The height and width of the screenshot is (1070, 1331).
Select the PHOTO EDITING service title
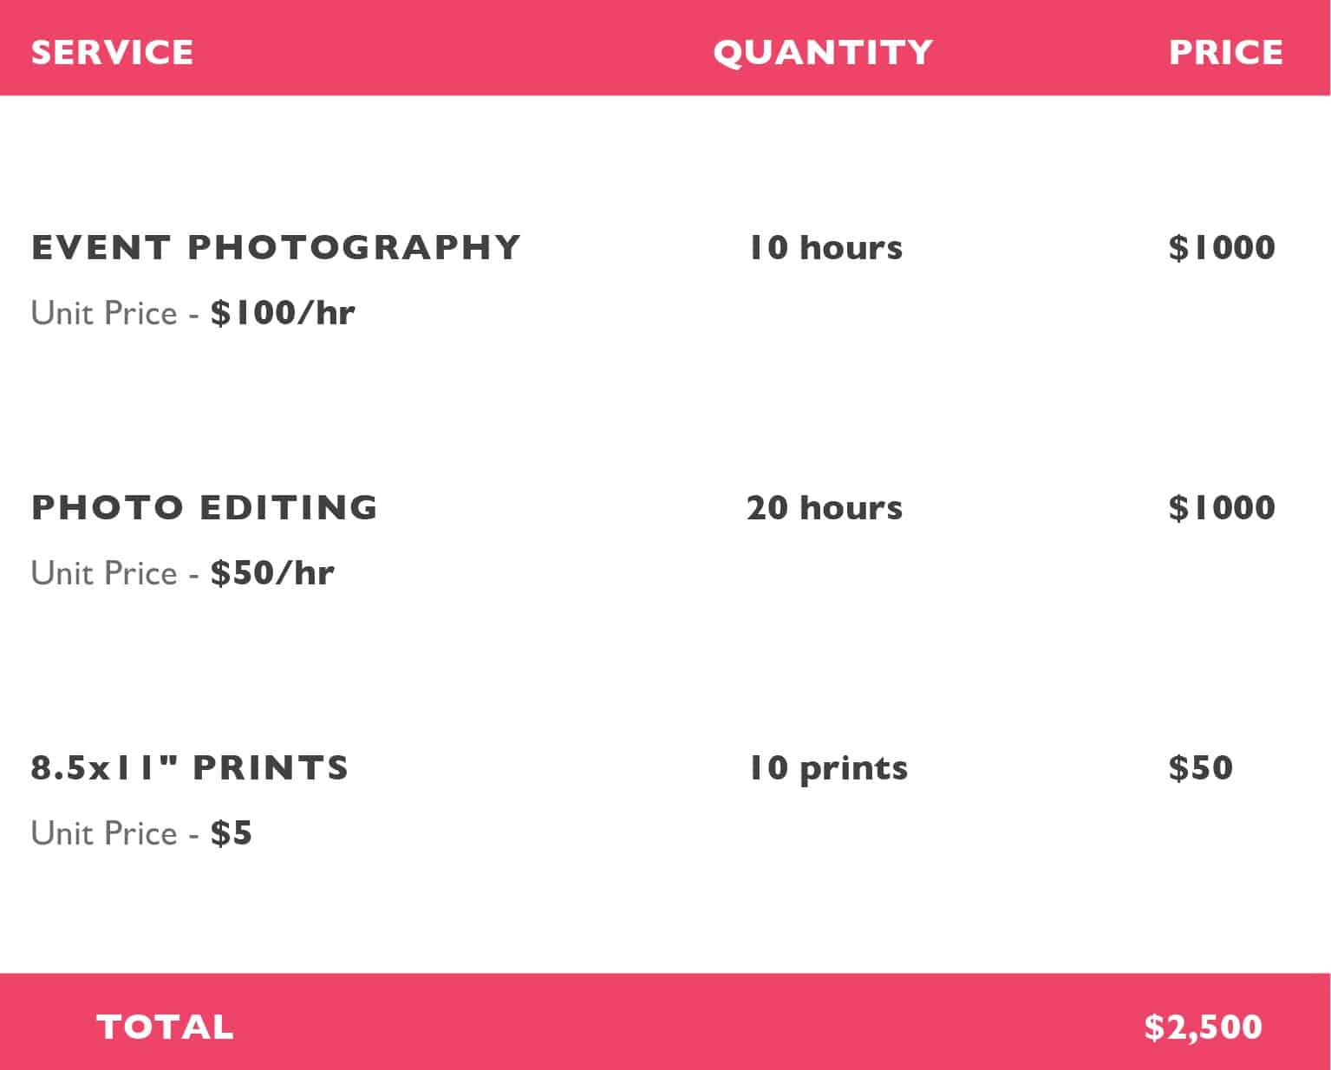click(205, 507)
